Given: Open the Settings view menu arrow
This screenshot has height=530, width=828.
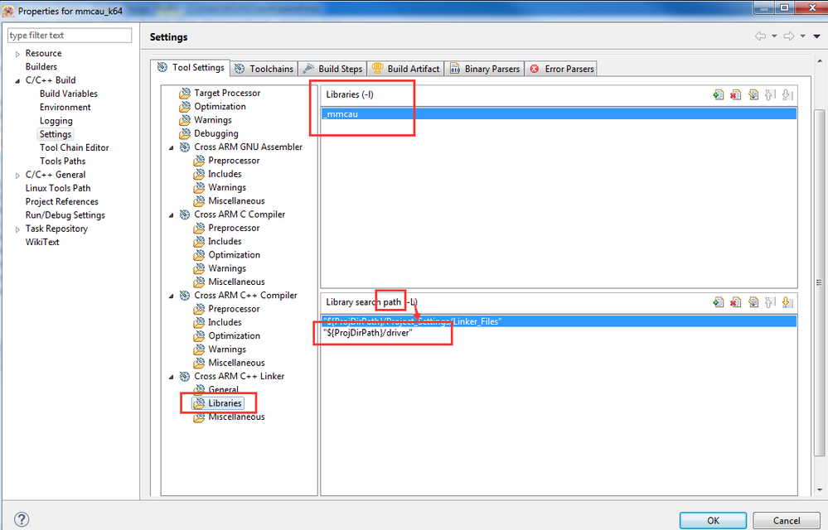Looking at the screenshot, I should pyautogui.click(x=816, y=36).
